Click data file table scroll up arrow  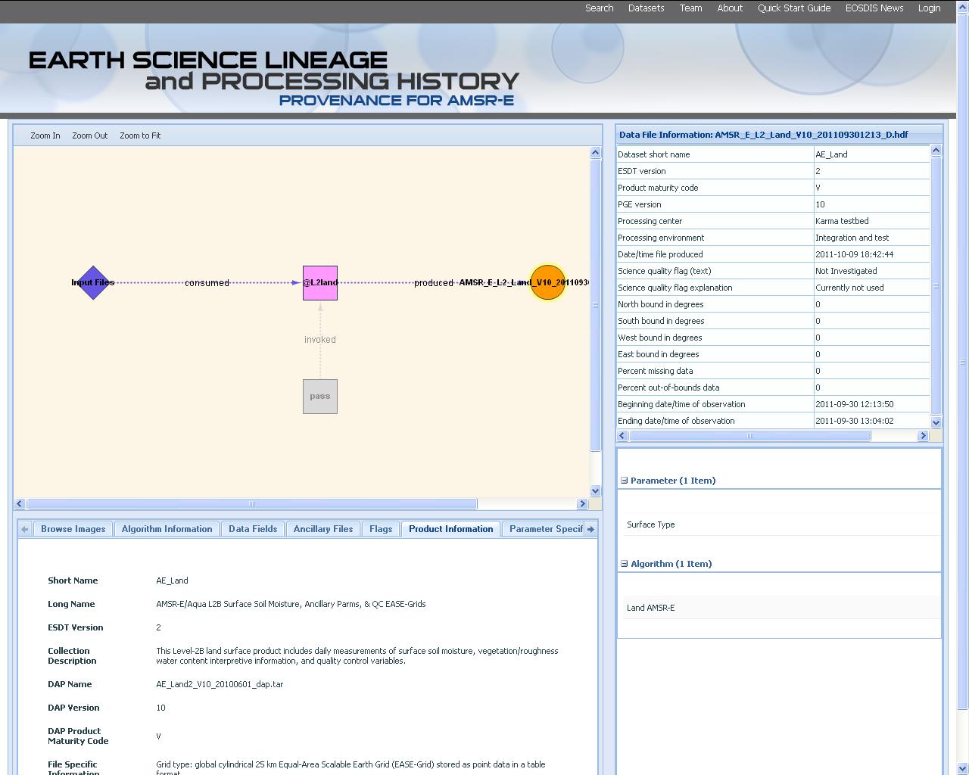point(936,151)
